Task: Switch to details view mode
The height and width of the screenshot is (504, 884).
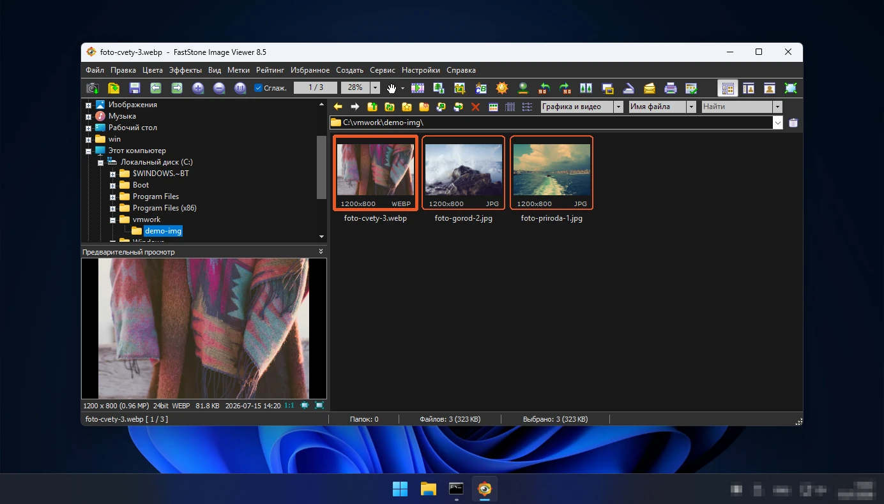Action: coord(510,107)
